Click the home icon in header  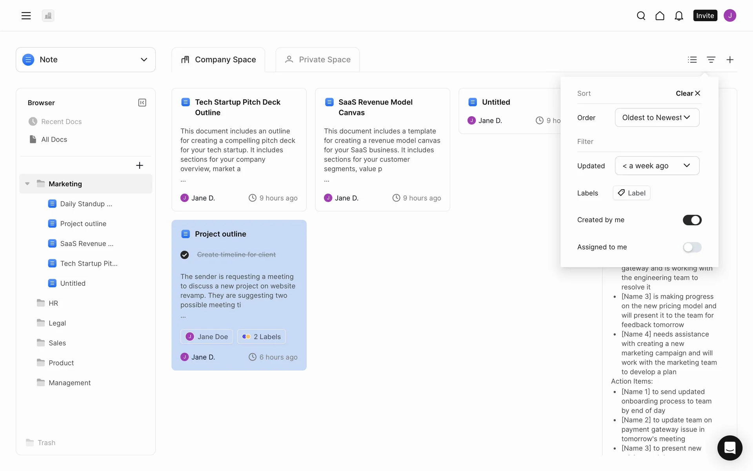(x=660, y=16)
